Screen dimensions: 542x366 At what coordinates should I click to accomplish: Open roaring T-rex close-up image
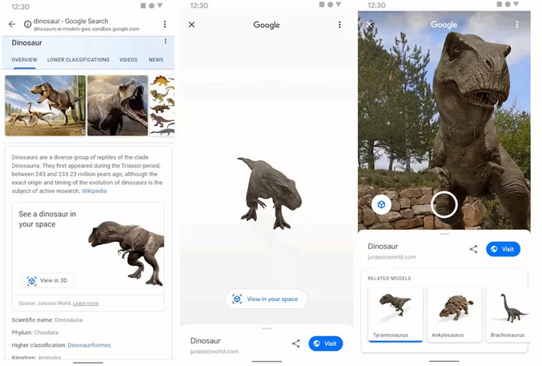118,106
